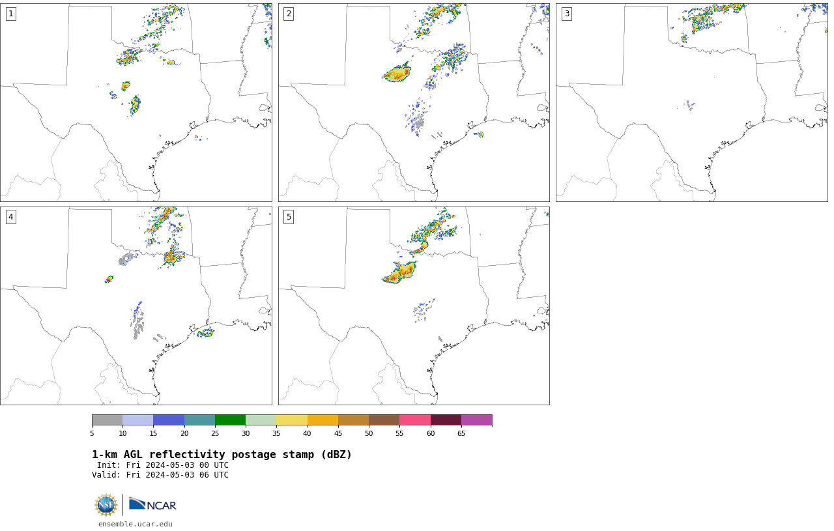Click the maroon 60-65 dBZ swatch
The height and width of the screenshot is (531, 834).
tap(446, 420)
